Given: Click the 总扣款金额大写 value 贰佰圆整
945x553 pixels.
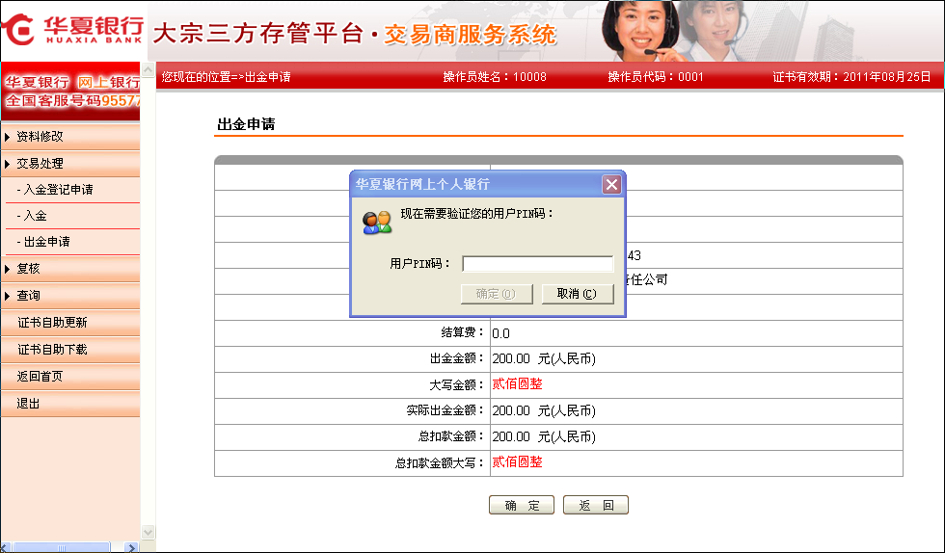Looking at the screenshot, I should pyautogui.click(x=517, y=462).
